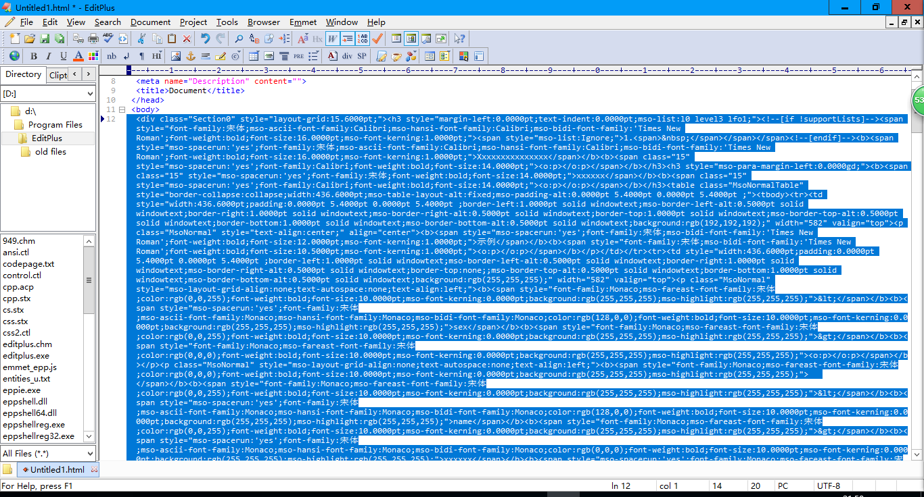
Task: Select codepage.txt in the file list
Action: (28, 264)
